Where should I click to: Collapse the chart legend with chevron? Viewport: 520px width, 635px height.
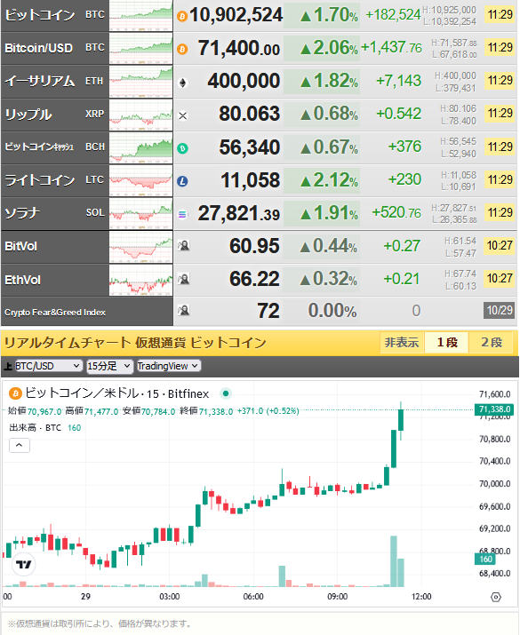[20, 446]
